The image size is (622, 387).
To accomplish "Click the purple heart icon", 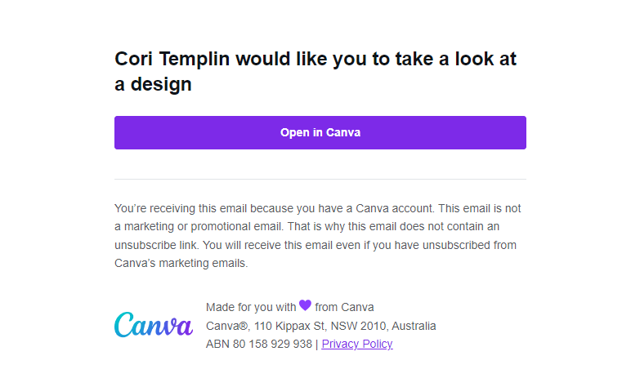I will point(305,305).
